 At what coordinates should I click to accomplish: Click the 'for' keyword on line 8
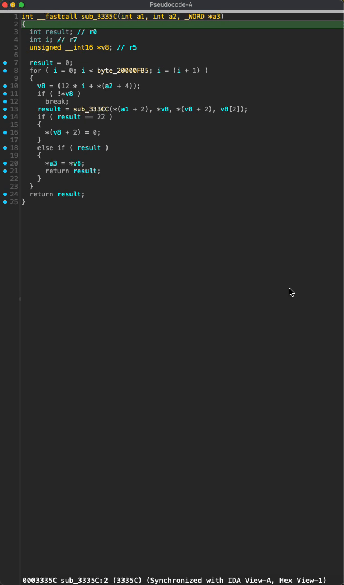pos(36,71)
